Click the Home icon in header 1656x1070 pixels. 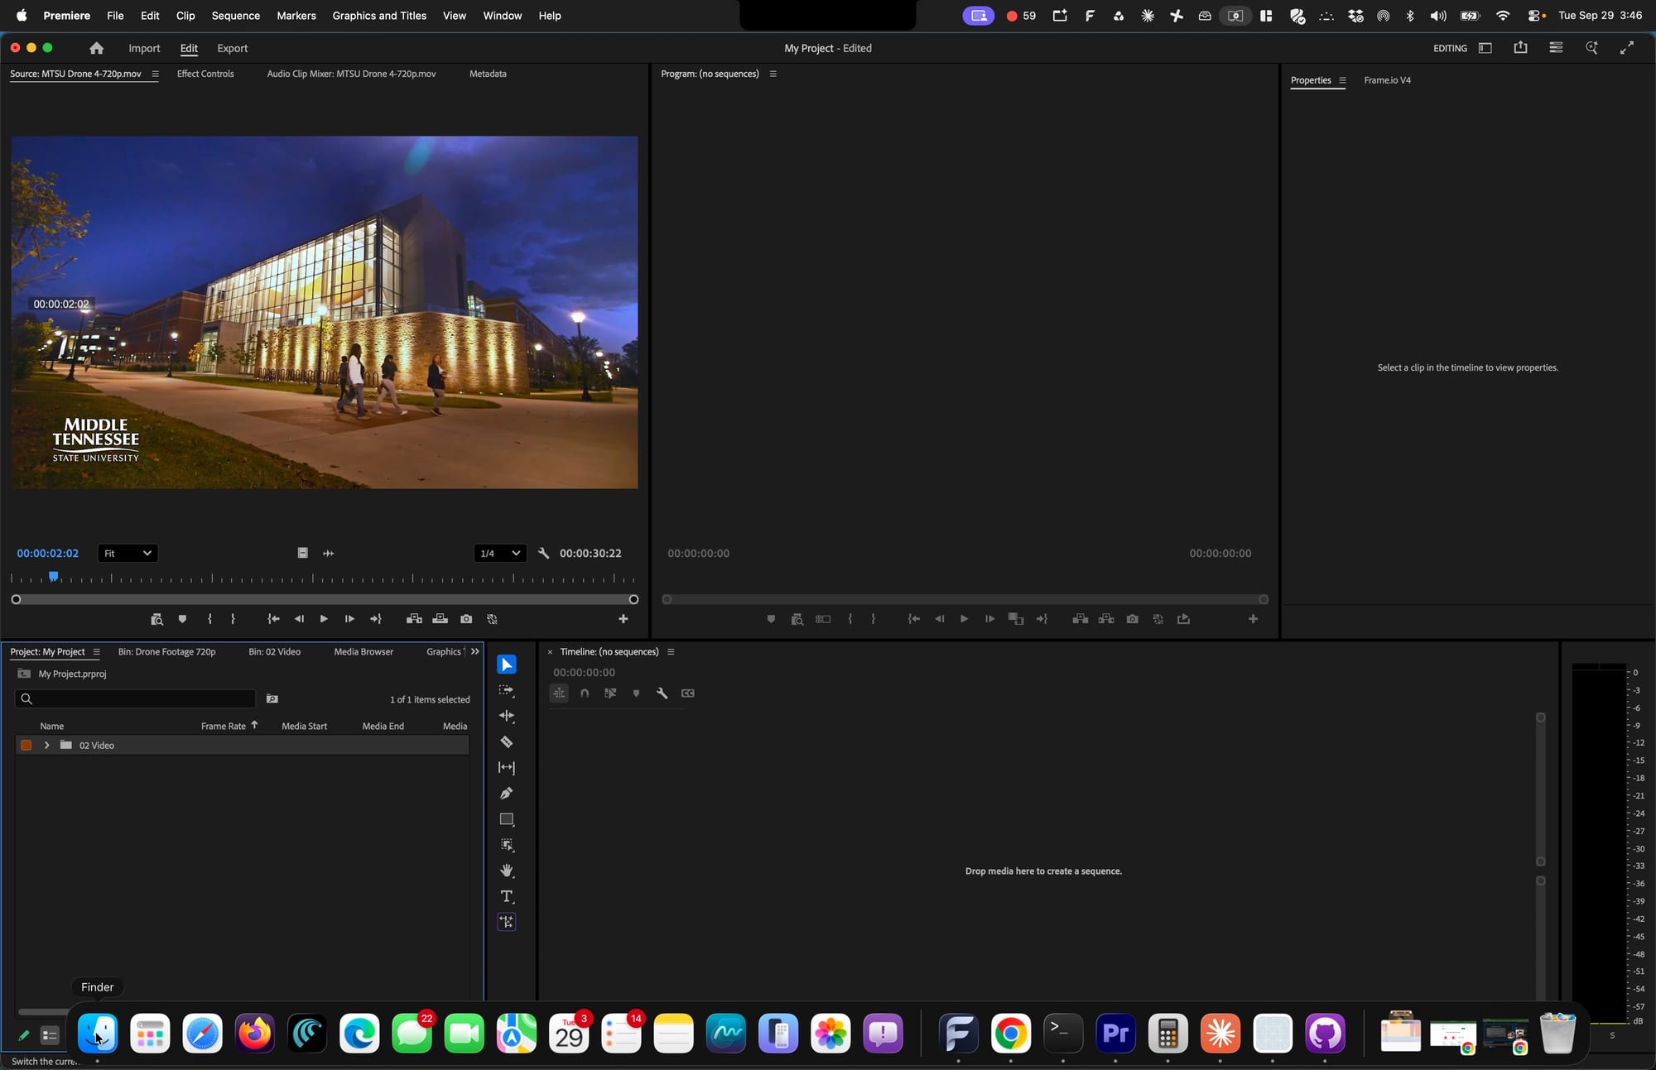[96, 48]
